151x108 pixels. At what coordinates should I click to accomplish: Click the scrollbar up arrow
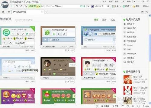(x=150, y=16)
